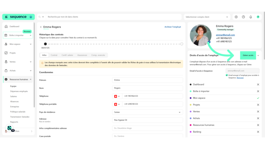Select the 08/07/25 contract timeline marker
Screen dimensions: 265x149
(45, 44)
